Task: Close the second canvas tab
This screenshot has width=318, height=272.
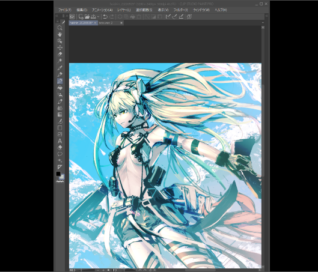Action: tap(121, 23)
